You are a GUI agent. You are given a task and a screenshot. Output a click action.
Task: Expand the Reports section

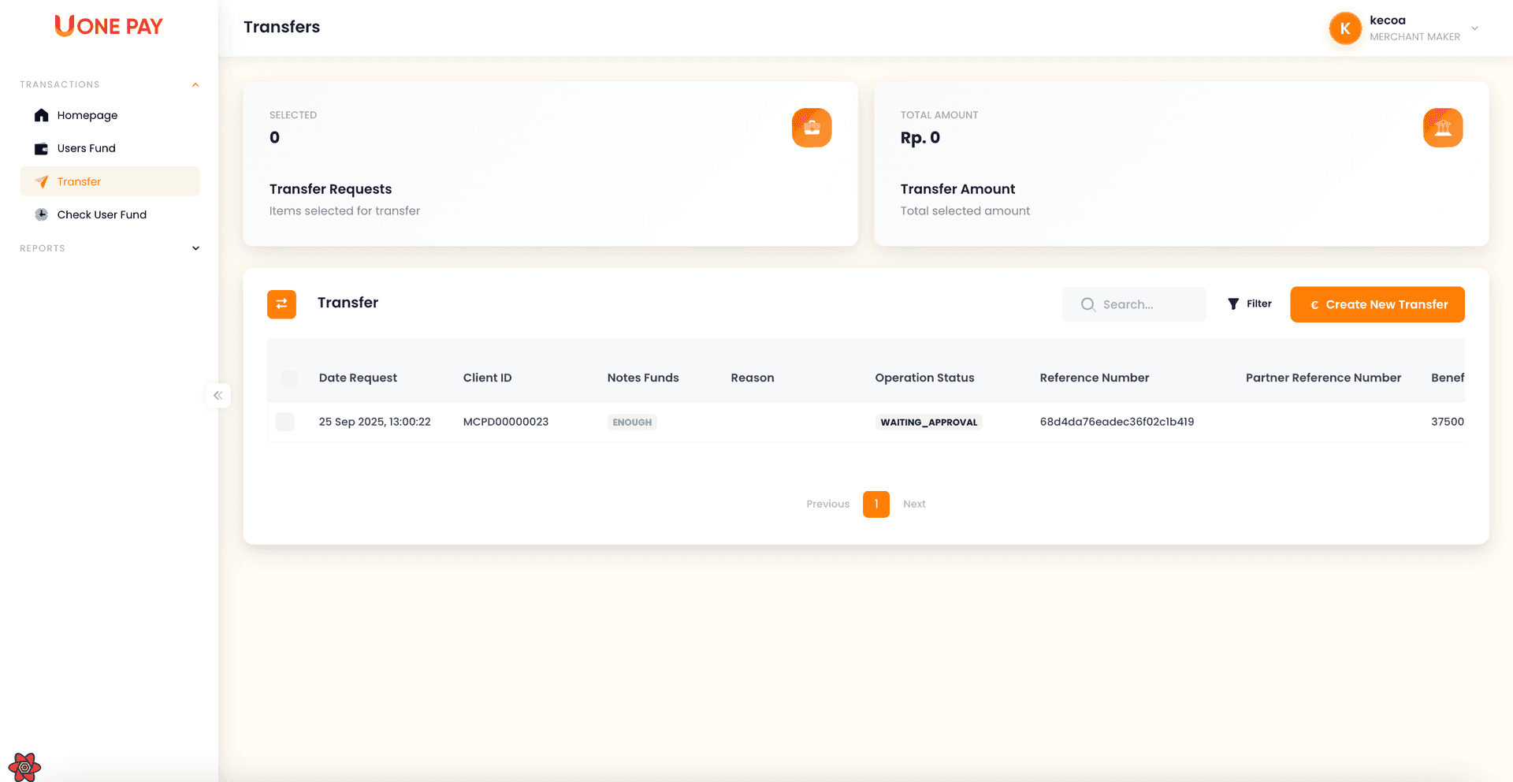[195, 248]
